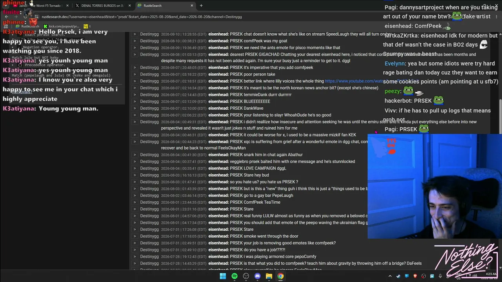
Task: Expand the row about ants emote for pisco moments
Action: click(135, 48)
